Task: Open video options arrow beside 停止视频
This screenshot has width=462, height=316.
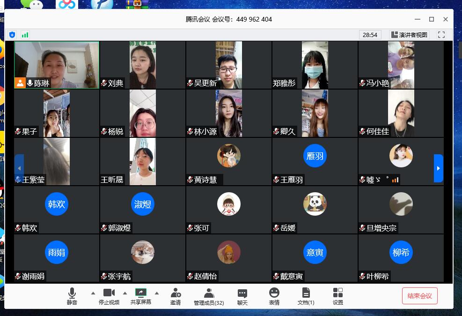Action: pyautogui.click(x=125, y=293)
